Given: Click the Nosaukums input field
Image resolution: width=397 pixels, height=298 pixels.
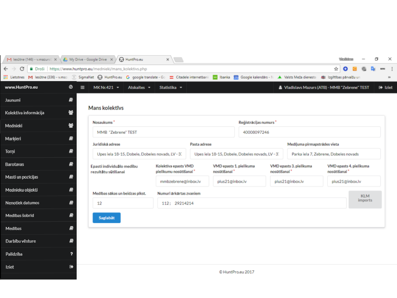Looking at the screenshot, I should pyautogui.click(x=163, y=132).
